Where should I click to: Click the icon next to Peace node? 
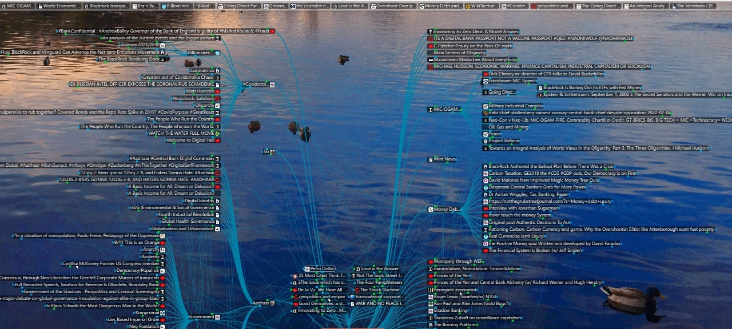pyautogui.click(x=486, y=134)
